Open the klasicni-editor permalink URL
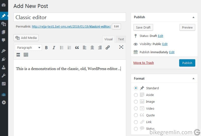The width and height of the screenshot is (201, 136). pyautogui.click(x=71, y=27)
